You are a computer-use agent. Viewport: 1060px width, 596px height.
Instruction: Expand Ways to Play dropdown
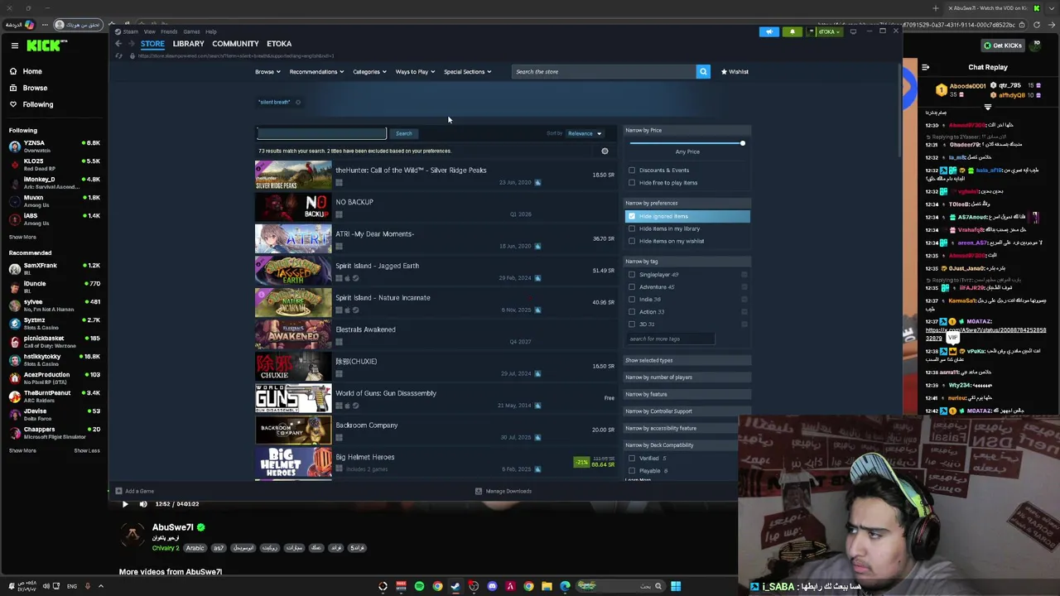(x=415, y=72)
